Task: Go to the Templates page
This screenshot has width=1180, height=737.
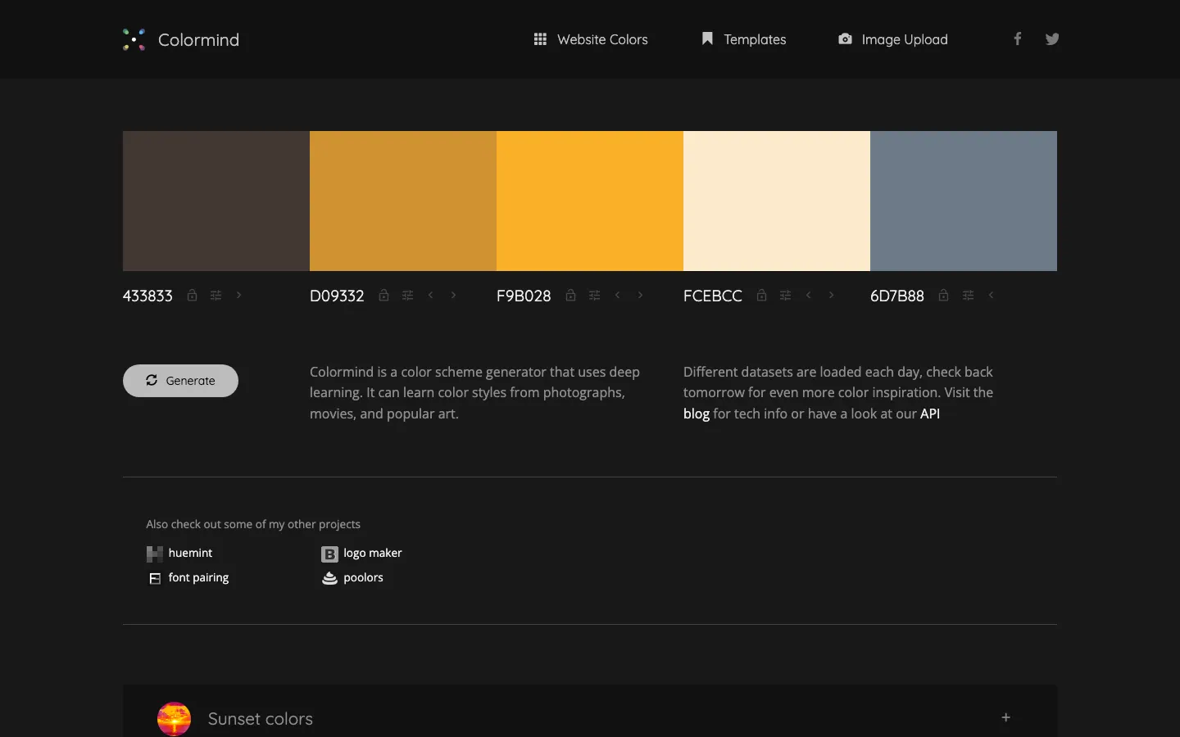Action: click(744, 39)
